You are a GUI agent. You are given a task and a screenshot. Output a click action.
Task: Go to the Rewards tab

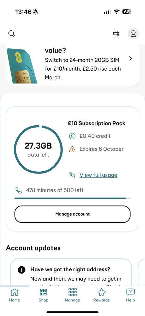[x=101, y=295]
